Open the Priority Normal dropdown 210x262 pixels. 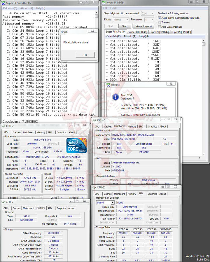point(121,20)
